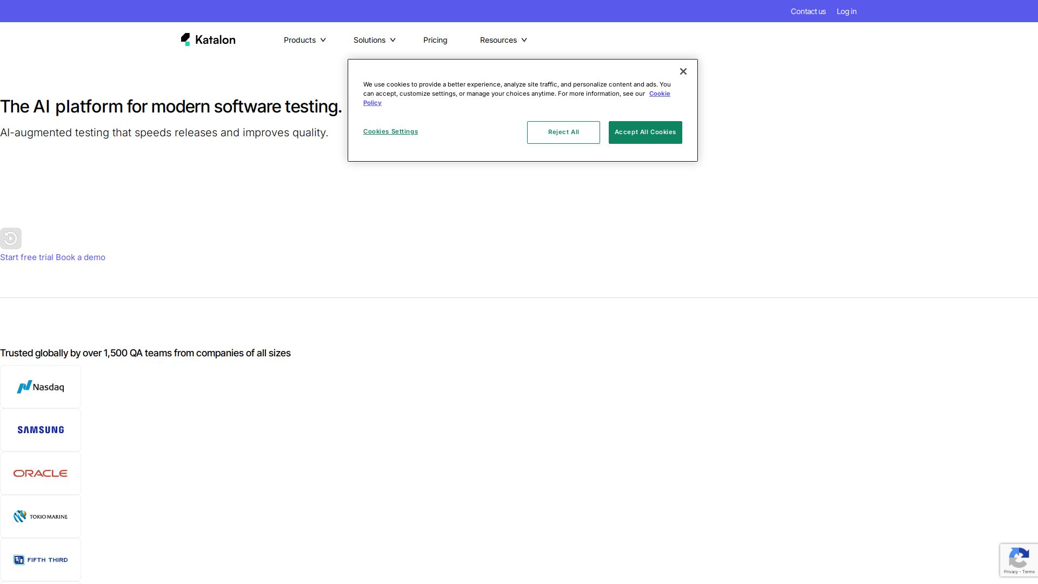Click the replay animation icon
This screenshot has height=584, width=1038.
11,238
